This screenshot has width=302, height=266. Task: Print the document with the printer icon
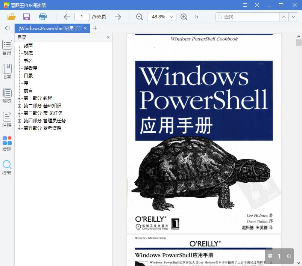coord(43,17)
